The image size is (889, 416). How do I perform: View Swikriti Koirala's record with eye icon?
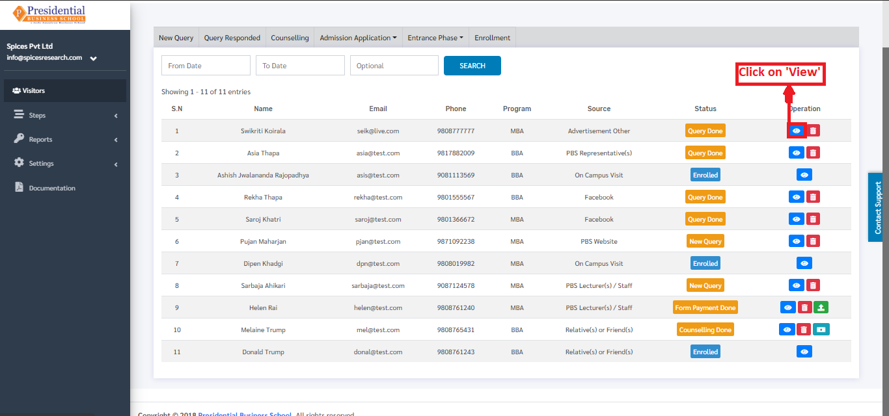click(x=797, y=131)
